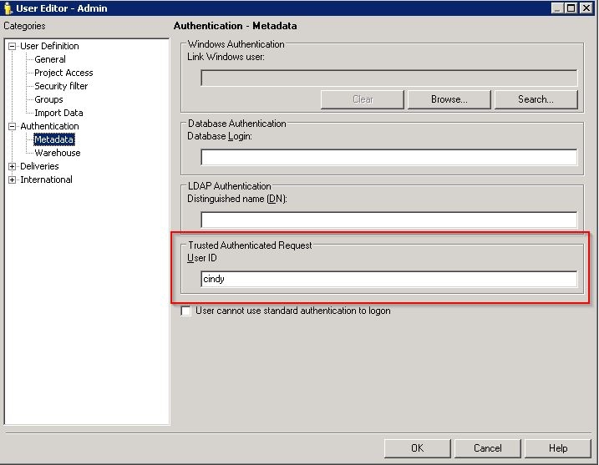Click the User Editor title bar icon
The image size is (599, 465).
[8, 8]
